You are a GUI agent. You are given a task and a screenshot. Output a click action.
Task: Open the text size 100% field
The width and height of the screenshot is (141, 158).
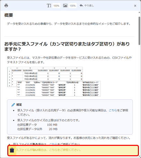(56, 6)
